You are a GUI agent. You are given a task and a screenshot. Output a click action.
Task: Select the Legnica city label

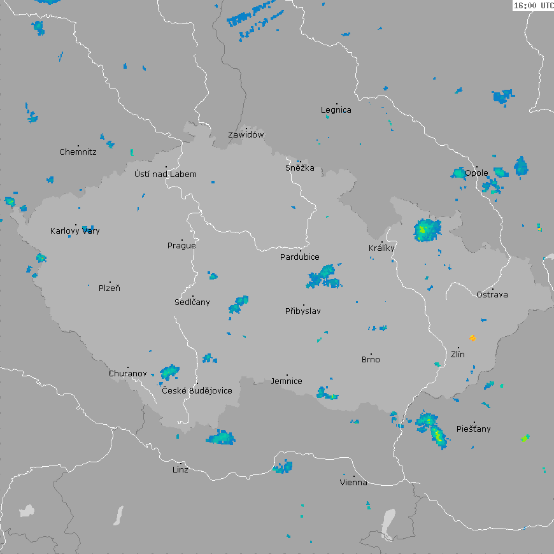(x=336, y=110)
